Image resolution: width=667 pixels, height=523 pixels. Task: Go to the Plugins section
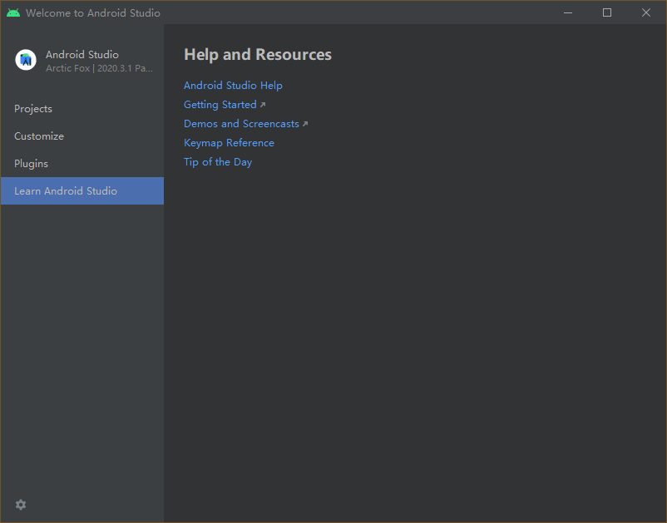point(32,164)
